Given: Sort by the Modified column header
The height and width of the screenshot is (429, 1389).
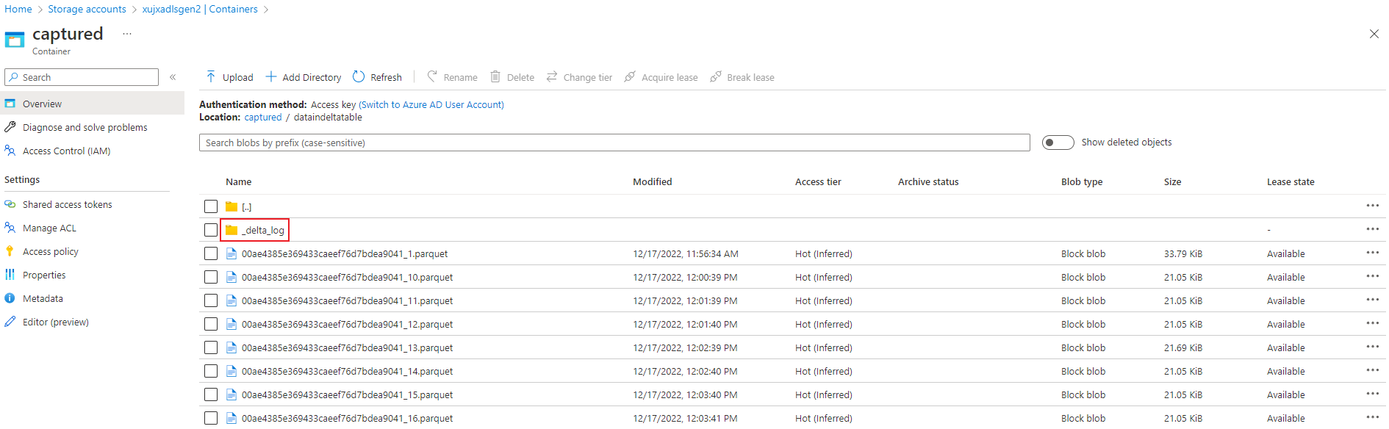Looking at the screenshot, I should pyautogui.click(x=653, y=181).
